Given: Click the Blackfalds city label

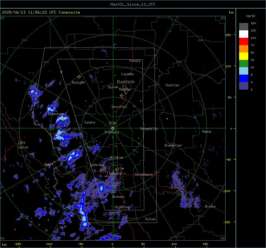Looking at the screenshot, I should [126, 82].
